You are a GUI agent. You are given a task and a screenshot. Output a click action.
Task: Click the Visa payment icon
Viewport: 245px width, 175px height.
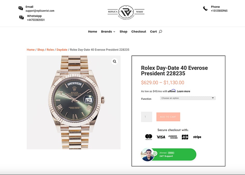(x=161, y=137)
